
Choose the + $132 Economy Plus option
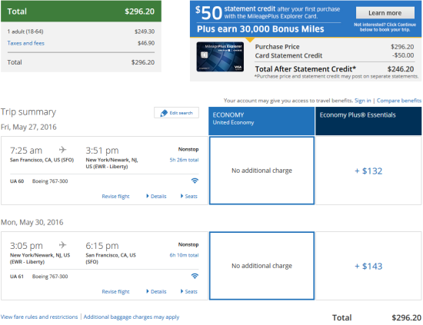point(368,171)
